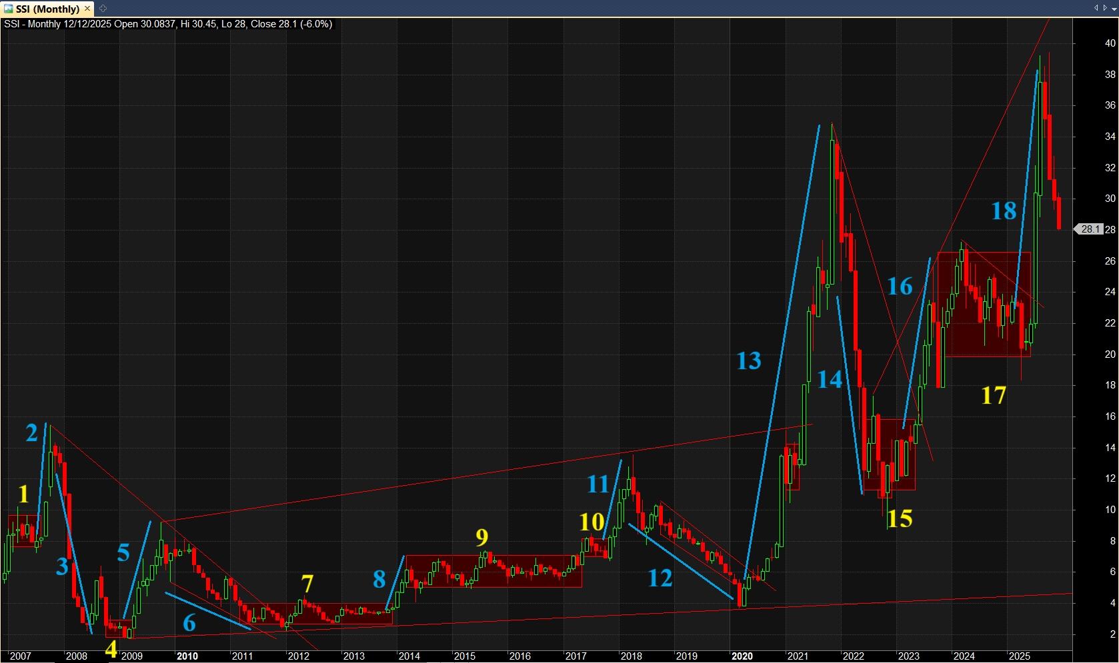Select the blue number 13 annotation
1119x663 pixels.
click(x=748, y=360)
